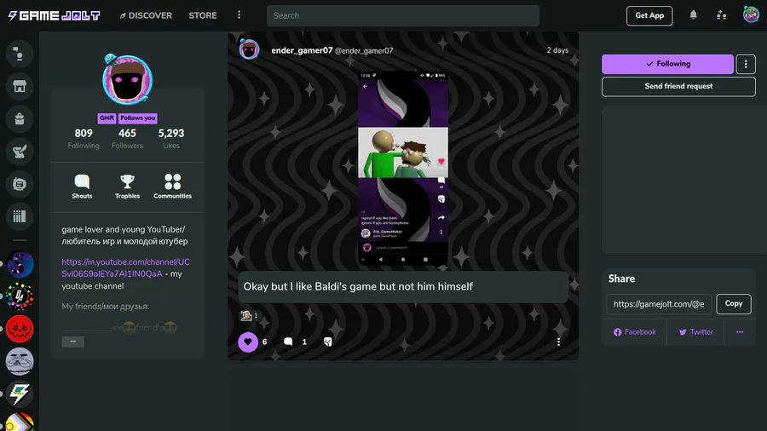Open the sidebar library shelf icon
767x431 pixels.
[x=20, y=216]
